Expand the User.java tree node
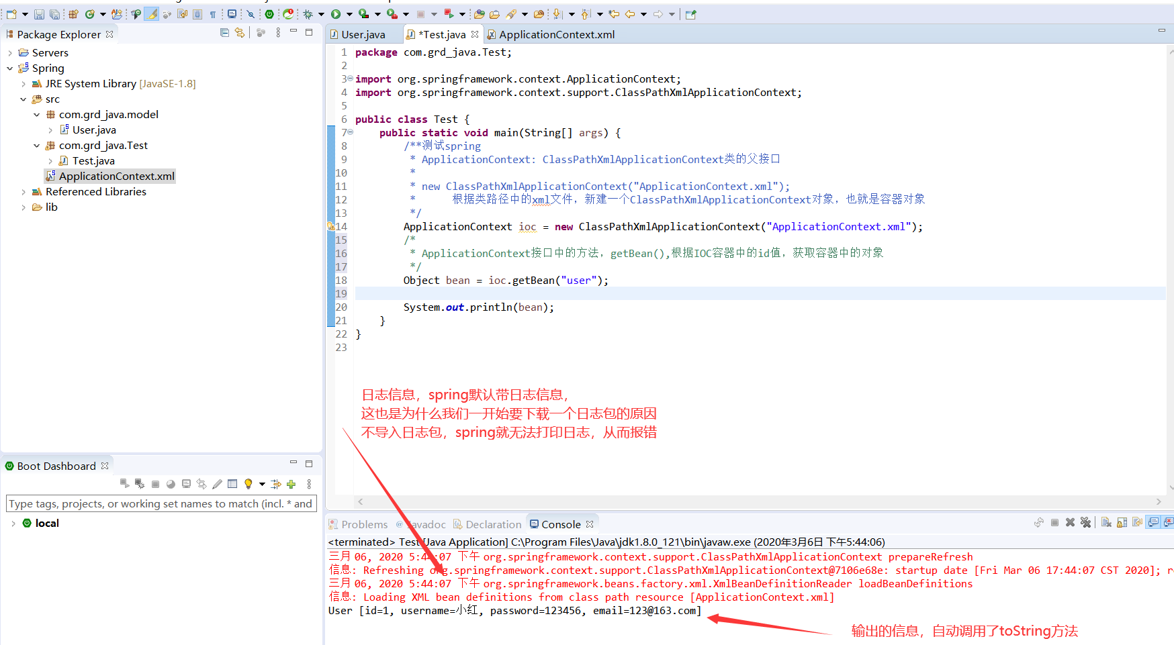This screenshot has width=1174, height=645. point(50,130)
